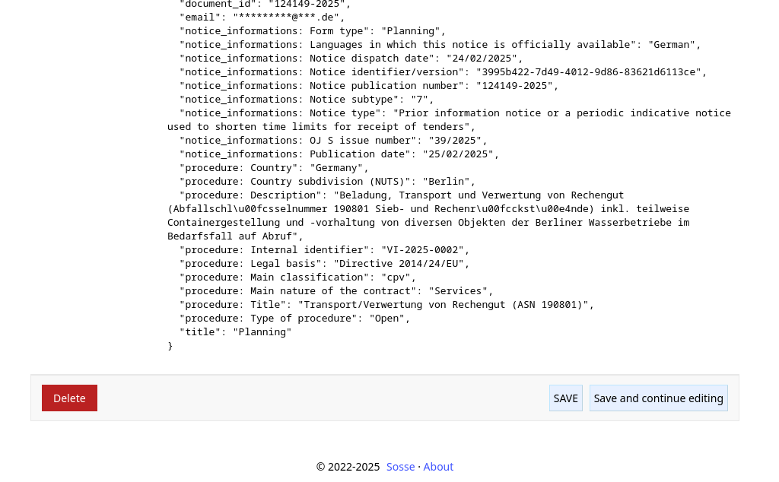Open the About footer link
The height and width of the screenshot is (482, 779).
tap(438, 467)
